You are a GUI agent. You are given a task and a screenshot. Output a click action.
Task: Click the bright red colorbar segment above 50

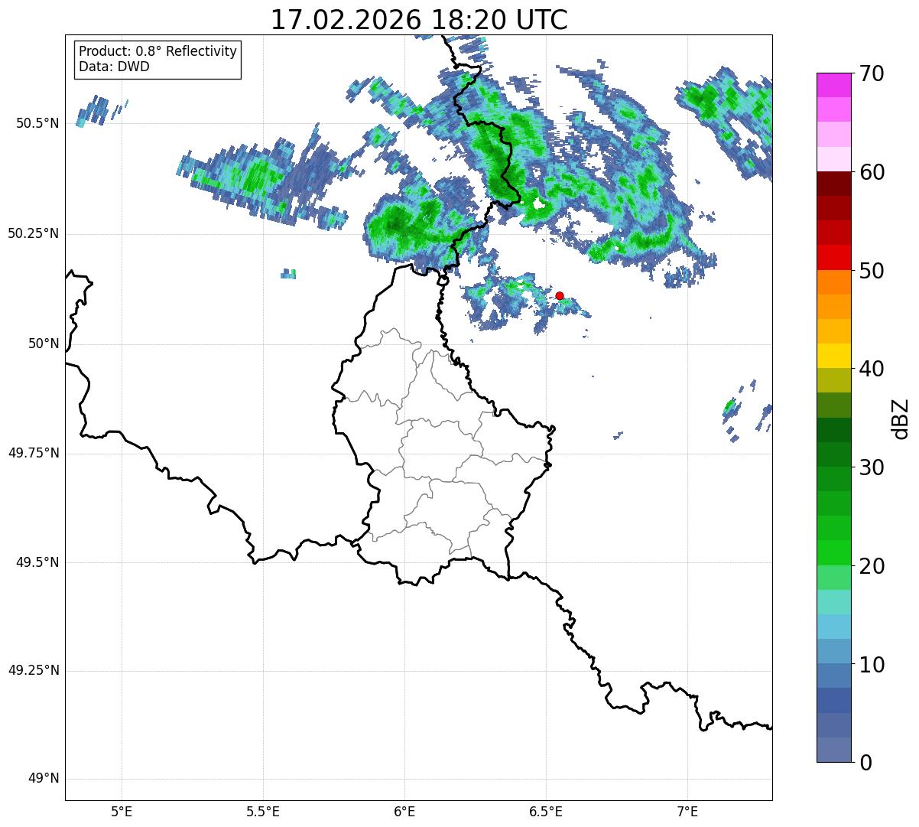click(834, 258)
